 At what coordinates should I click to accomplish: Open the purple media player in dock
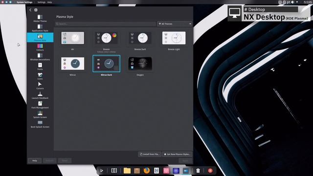pos(176,171)
